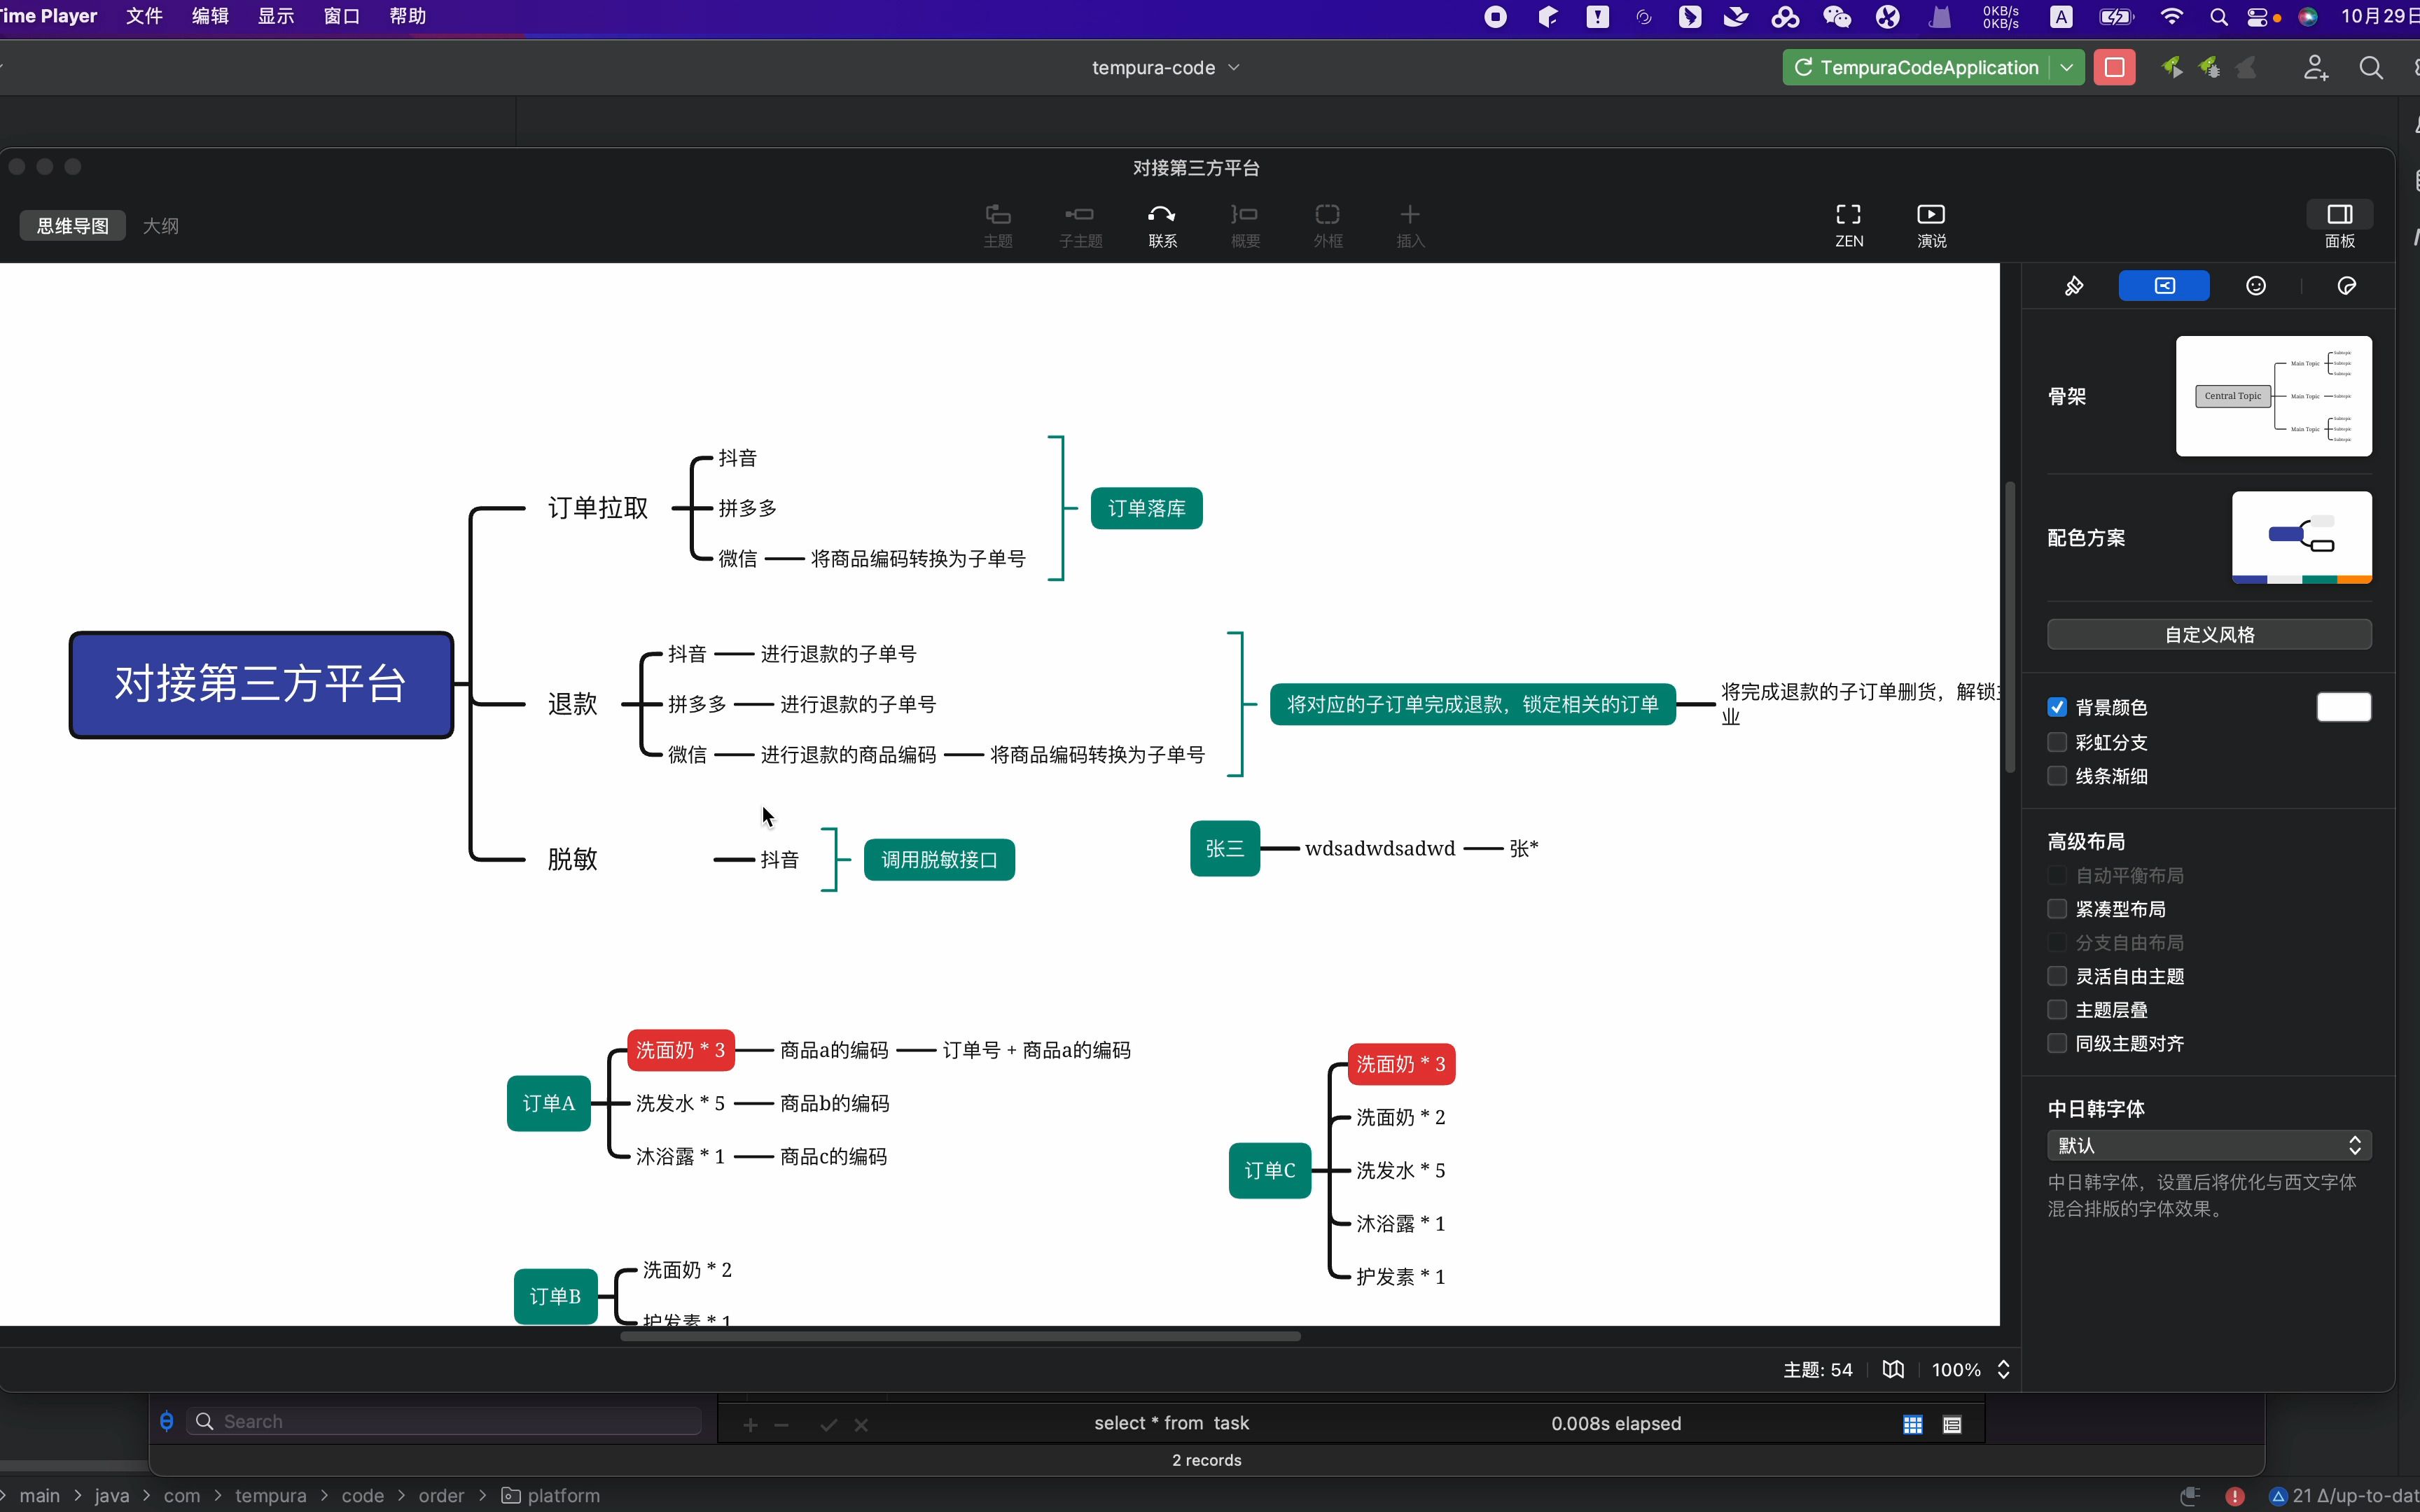The width and height of the screenshot is (2420, 1512).
Task: Click the minus delete-row icon in query bar
Action: 782,1425
